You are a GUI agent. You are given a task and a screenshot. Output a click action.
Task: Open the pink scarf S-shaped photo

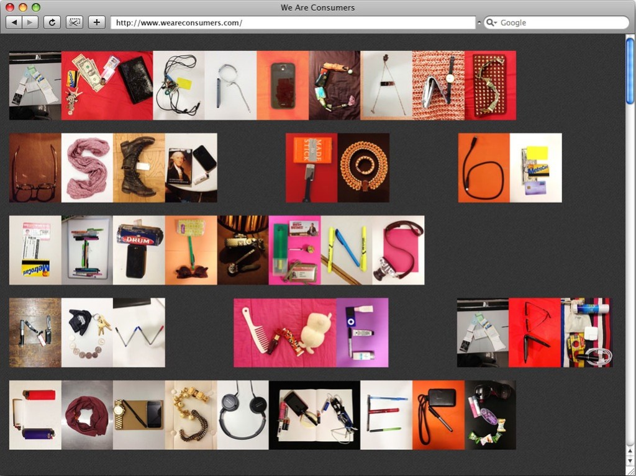pyautogui.click(x=87, y=168)
